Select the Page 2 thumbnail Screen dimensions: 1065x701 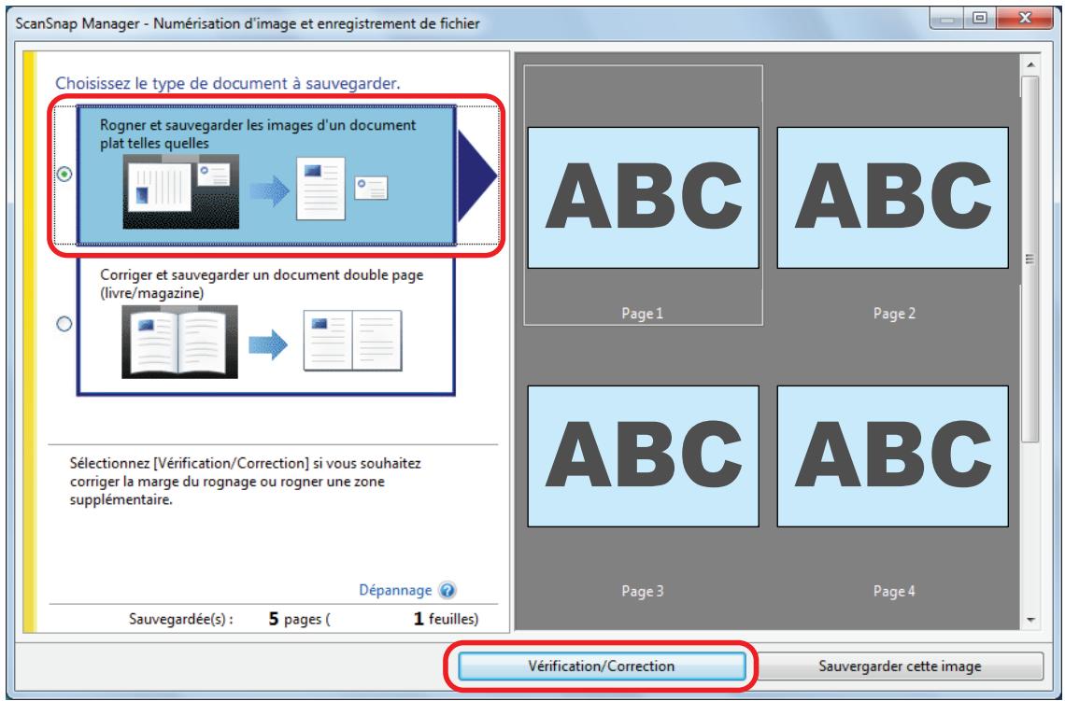892,198
